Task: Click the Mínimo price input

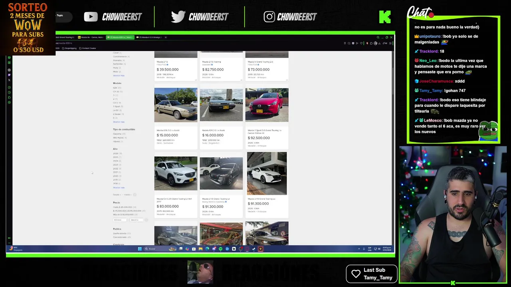Action: click(x=120, y=220)
